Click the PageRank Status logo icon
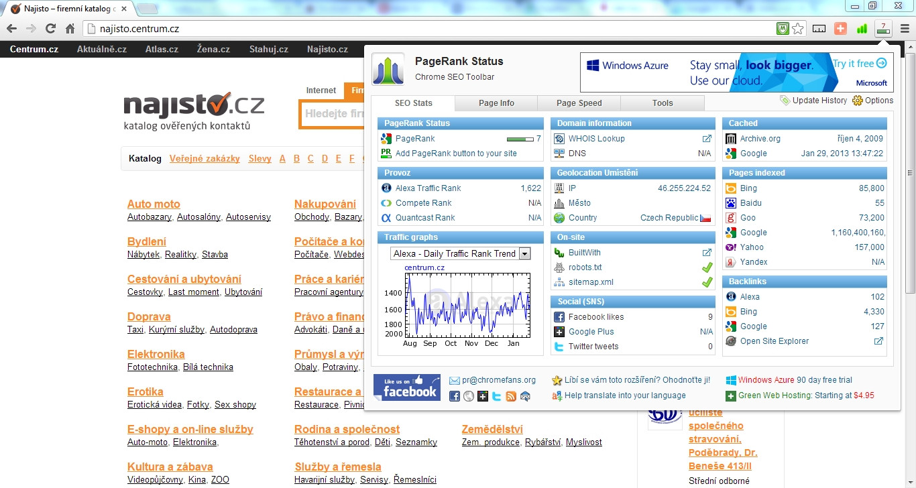Viewport: 916px width, 488px height. (388, 69)
